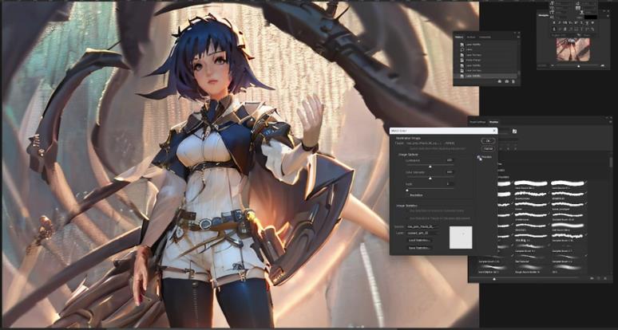Click the Navigator preview thumbnail
The height and width of the screenshot is (330, 618).
(x=573, y=49)
